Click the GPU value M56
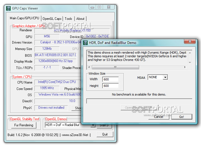 [47, 37]
